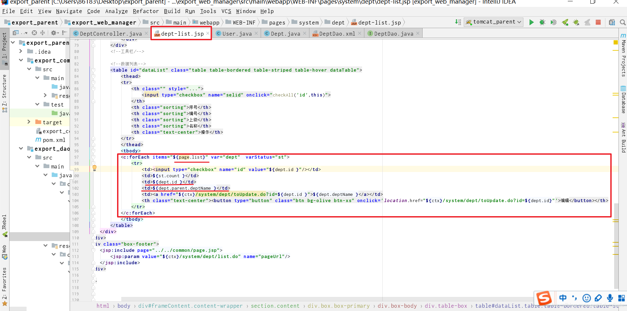Viewport: 627px width, 311px height.
Task: Click line number 104 in gutter
Action: (x=76, y=200)
